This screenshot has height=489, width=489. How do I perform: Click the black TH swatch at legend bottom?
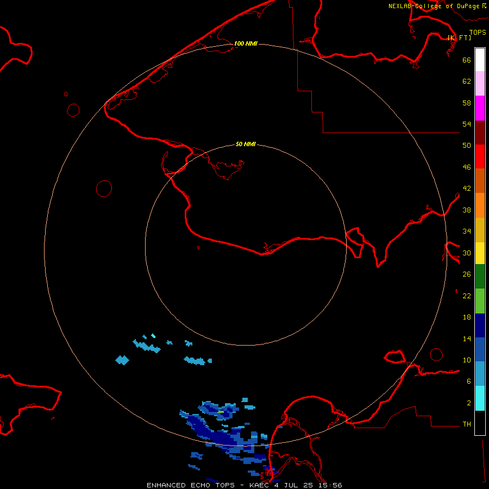(480, 423)
